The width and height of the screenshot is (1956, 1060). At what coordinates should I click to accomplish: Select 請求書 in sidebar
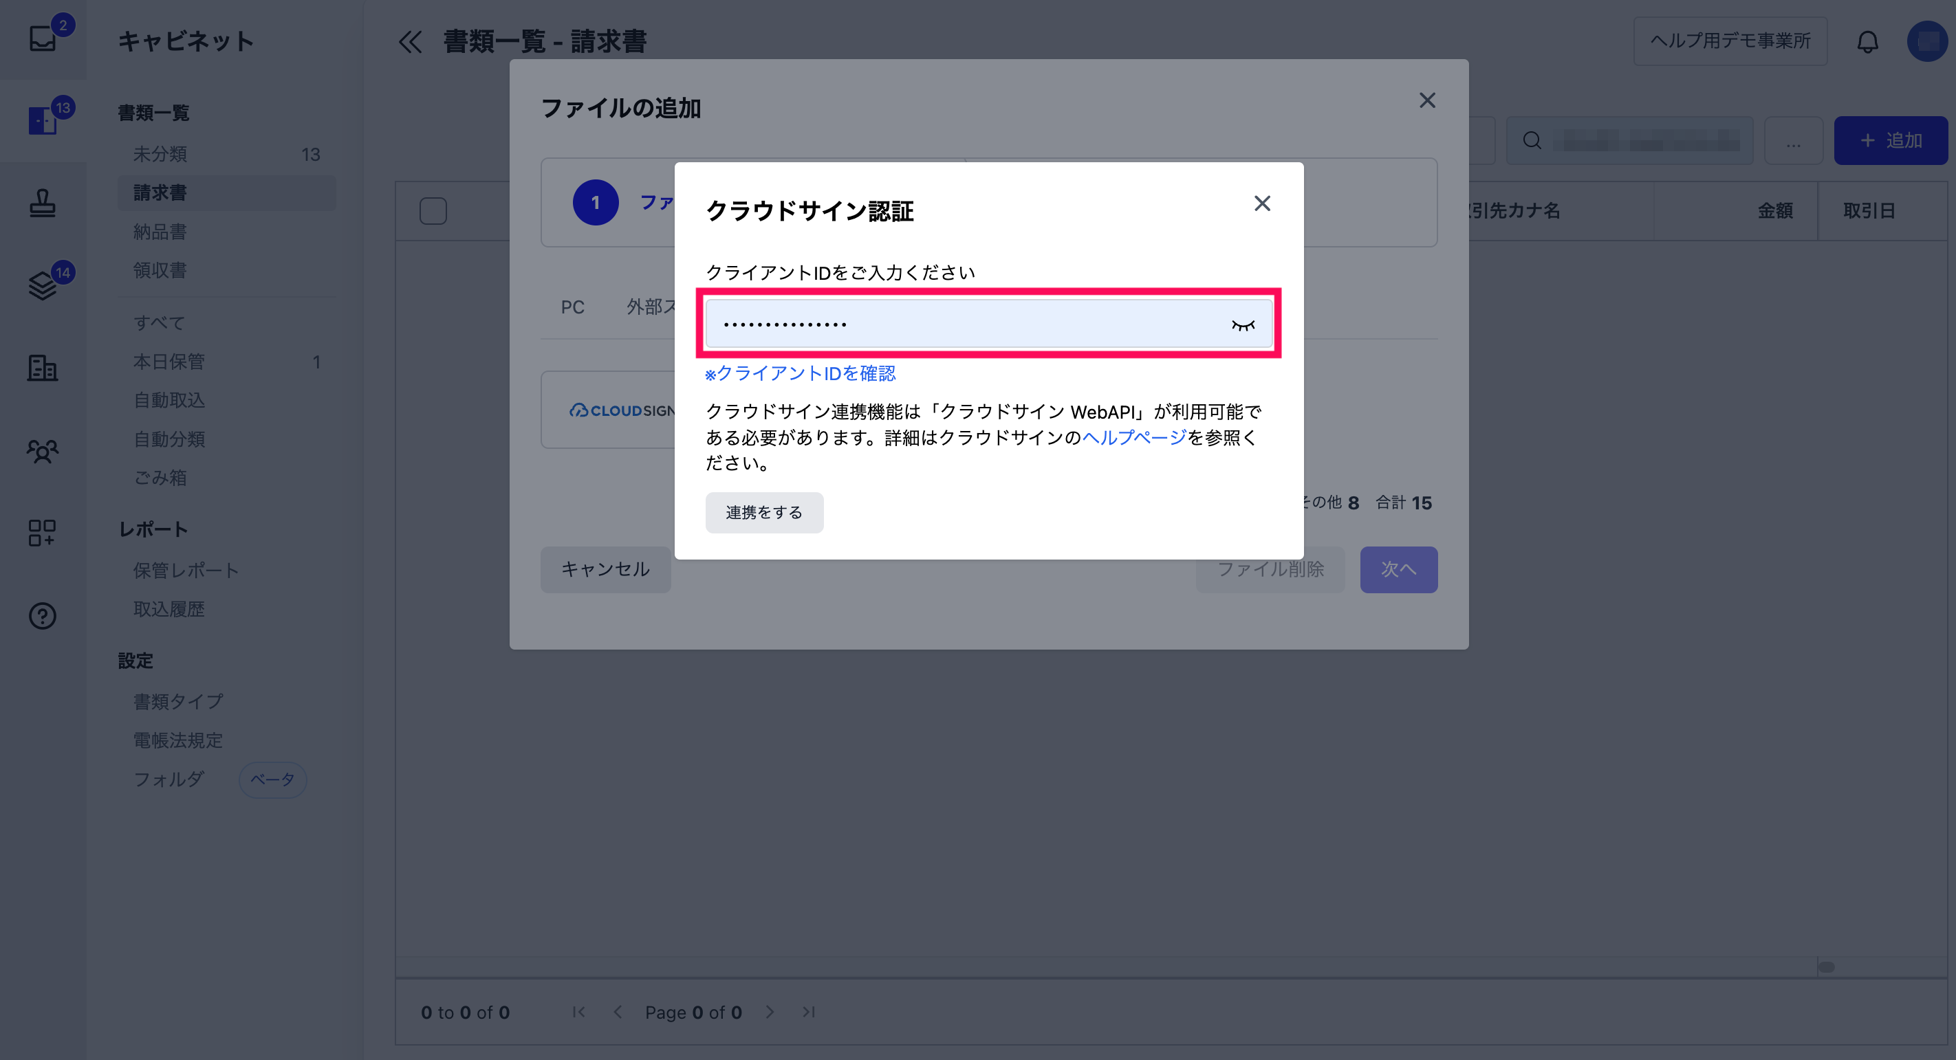pyautogui.click(x=226, y=192)
